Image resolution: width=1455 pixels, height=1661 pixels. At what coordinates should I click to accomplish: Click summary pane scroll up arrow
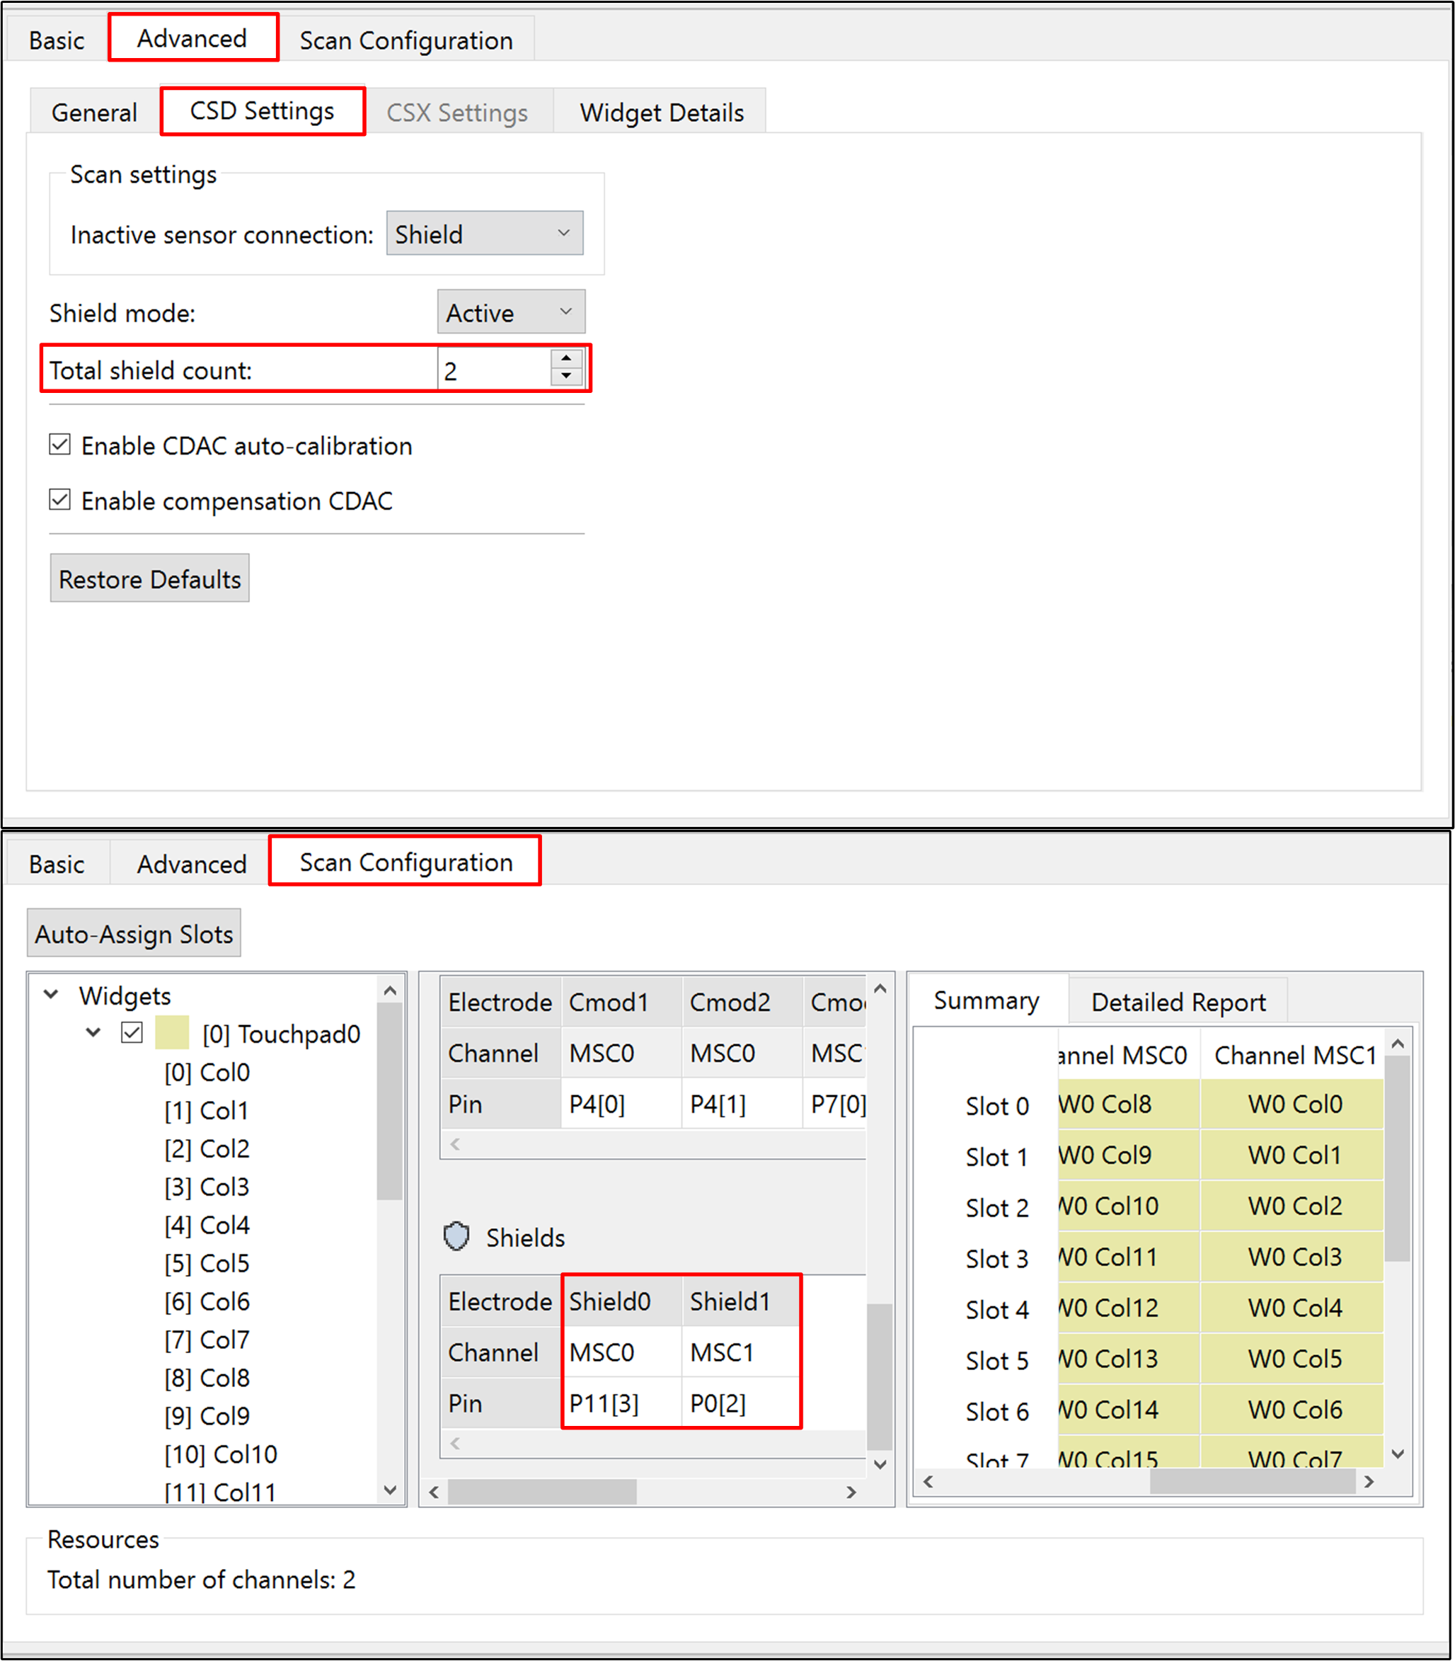click(x=1398, y=1043)
